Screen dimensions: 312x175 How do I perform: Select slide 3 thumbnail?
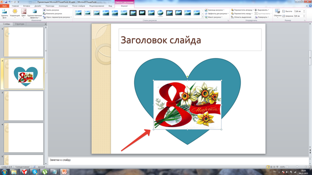click(24, 106)
